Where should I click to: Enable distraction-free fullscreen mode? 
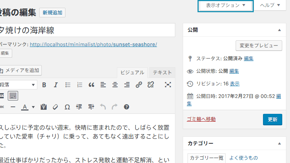pos(168,85)
